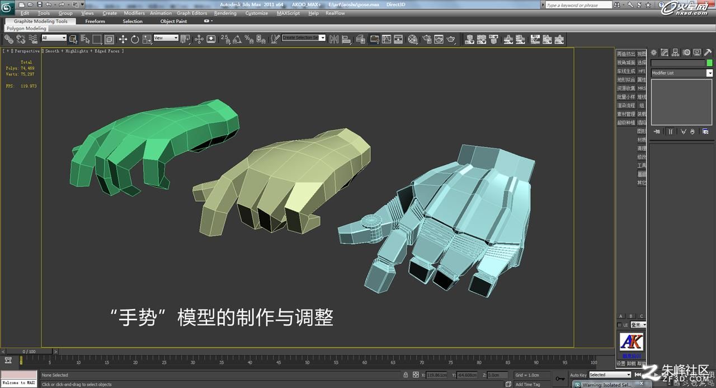The image size is (716, 388).
Task: Open key filter Selected dropdown
Action: click(x=610, y=375)
